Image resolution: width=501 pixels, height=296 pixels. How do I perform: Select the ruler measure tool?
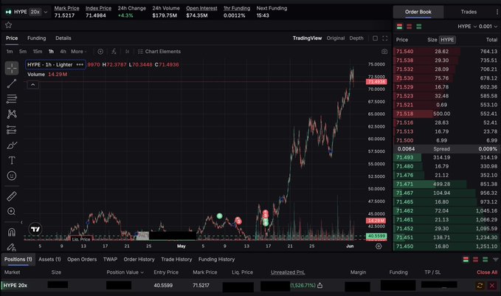point(12,196)
